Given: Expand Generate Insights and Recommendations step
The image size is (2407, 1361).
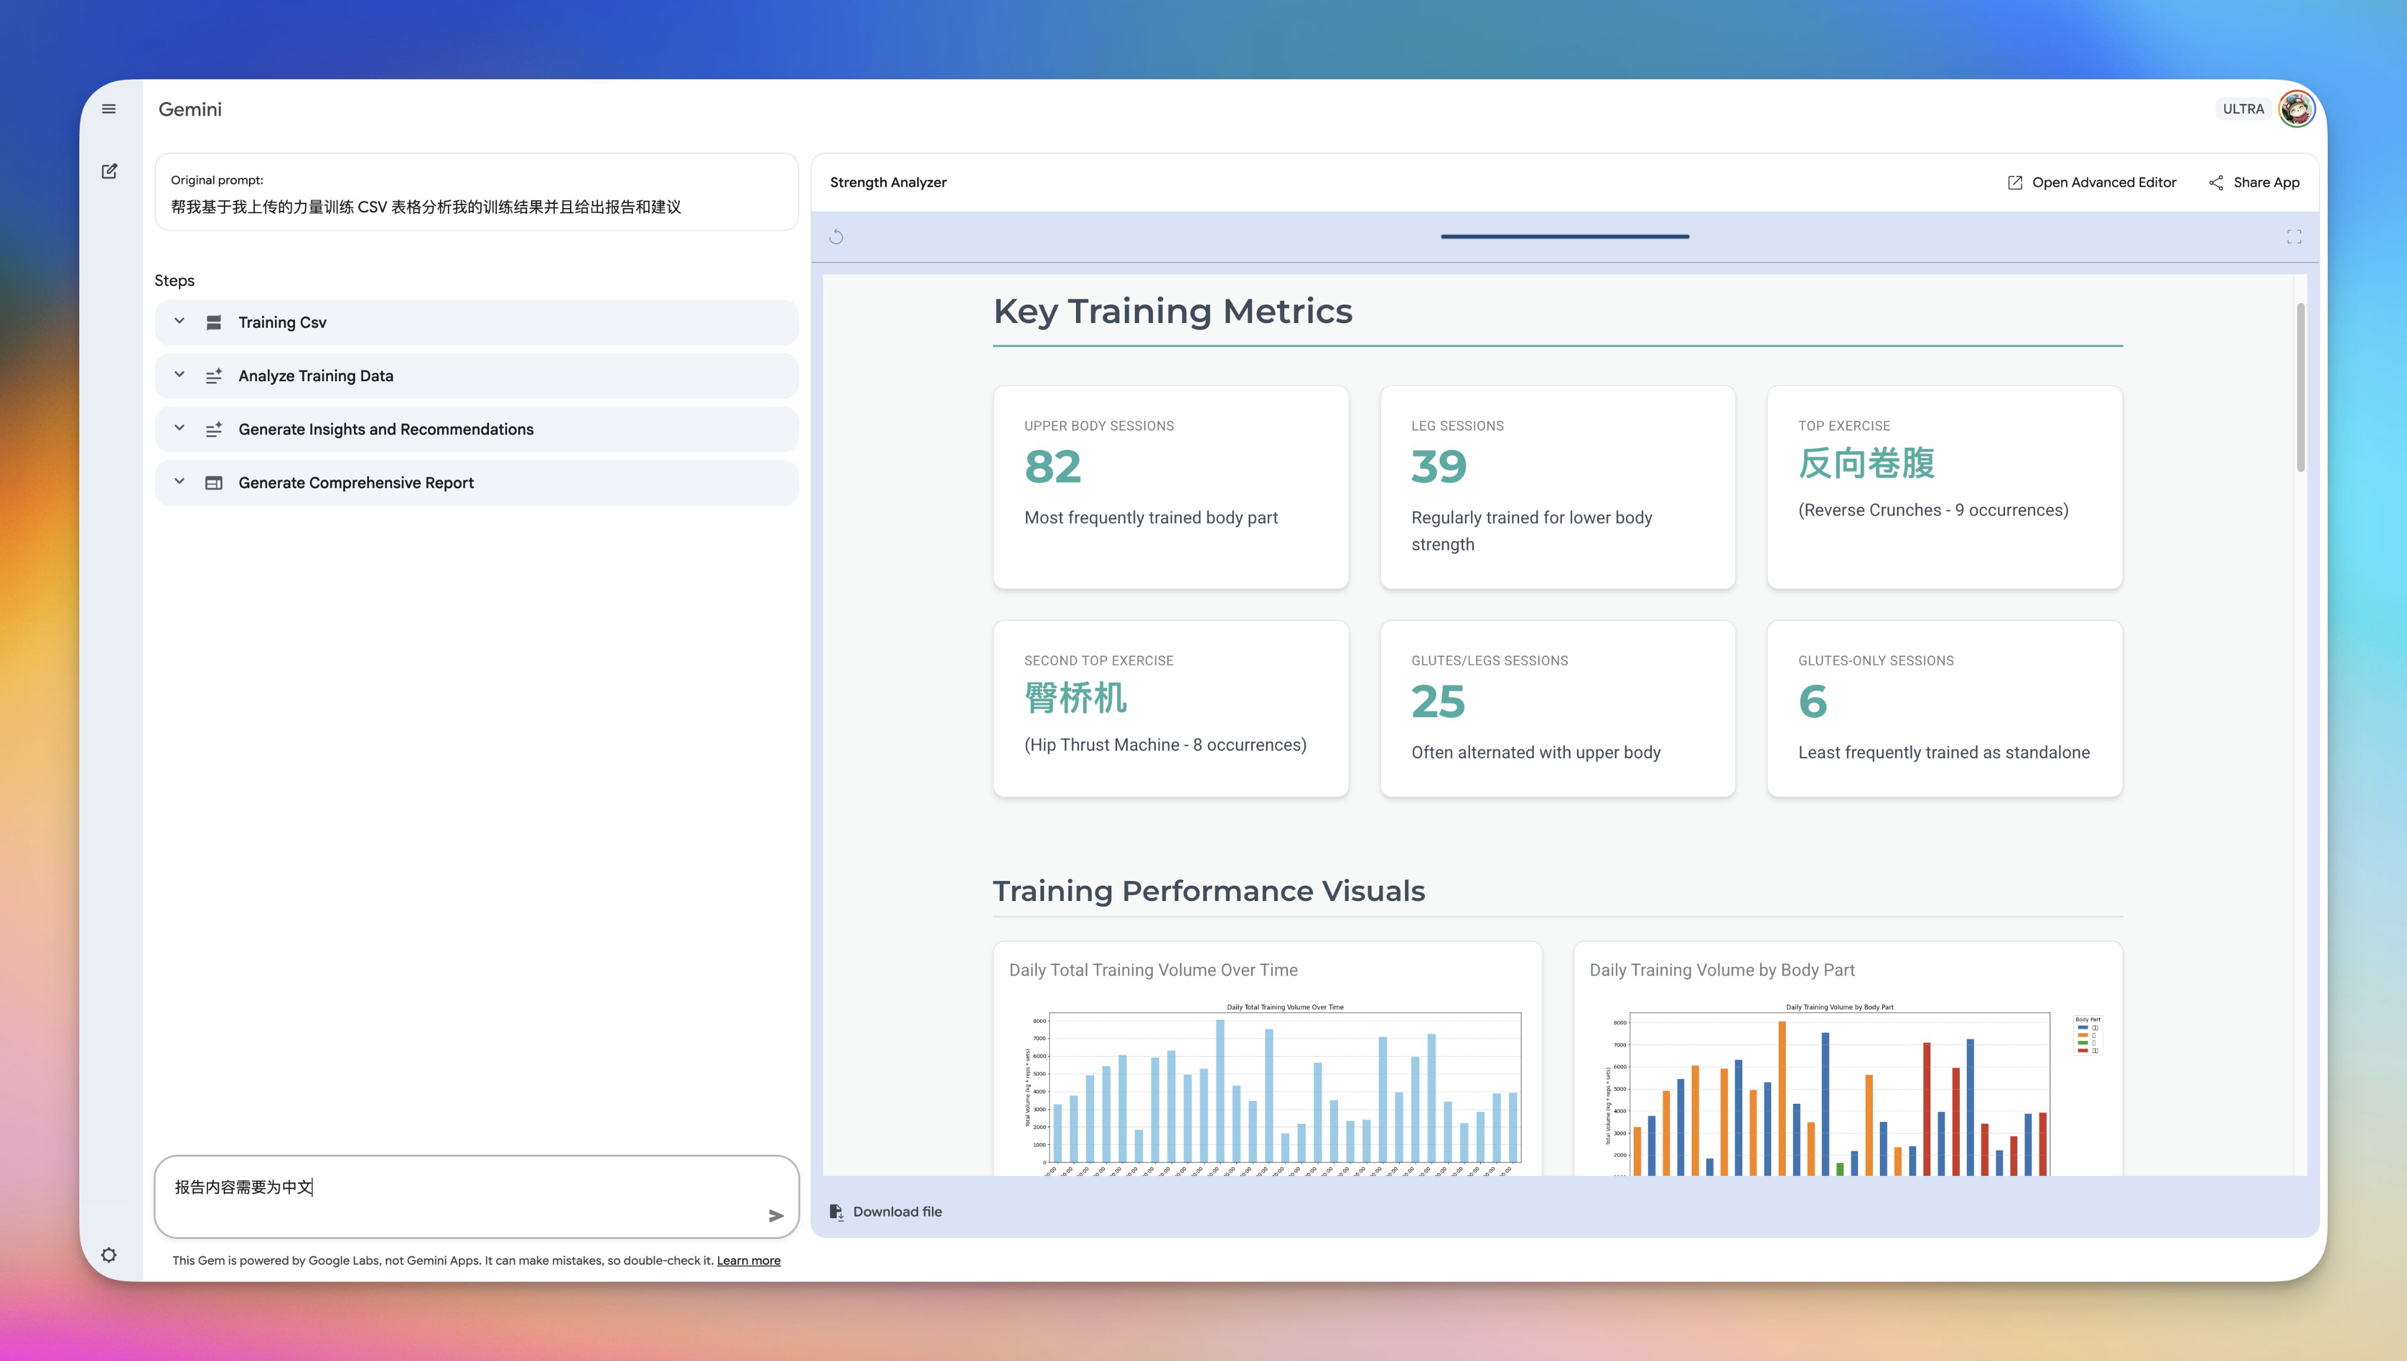Looking at the screenshot, I should coord(180,428).
